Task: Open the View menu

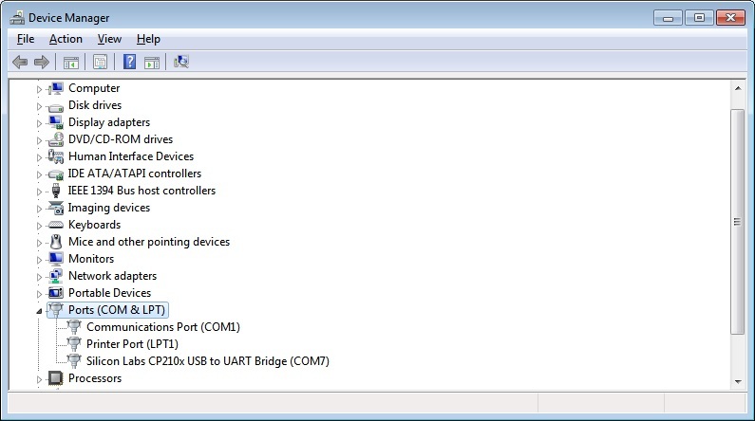Action: pyautogui.click(x=109, y=39)
